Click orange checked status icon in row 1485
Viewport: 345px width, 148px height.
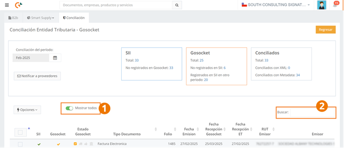(x=75, y=144)
